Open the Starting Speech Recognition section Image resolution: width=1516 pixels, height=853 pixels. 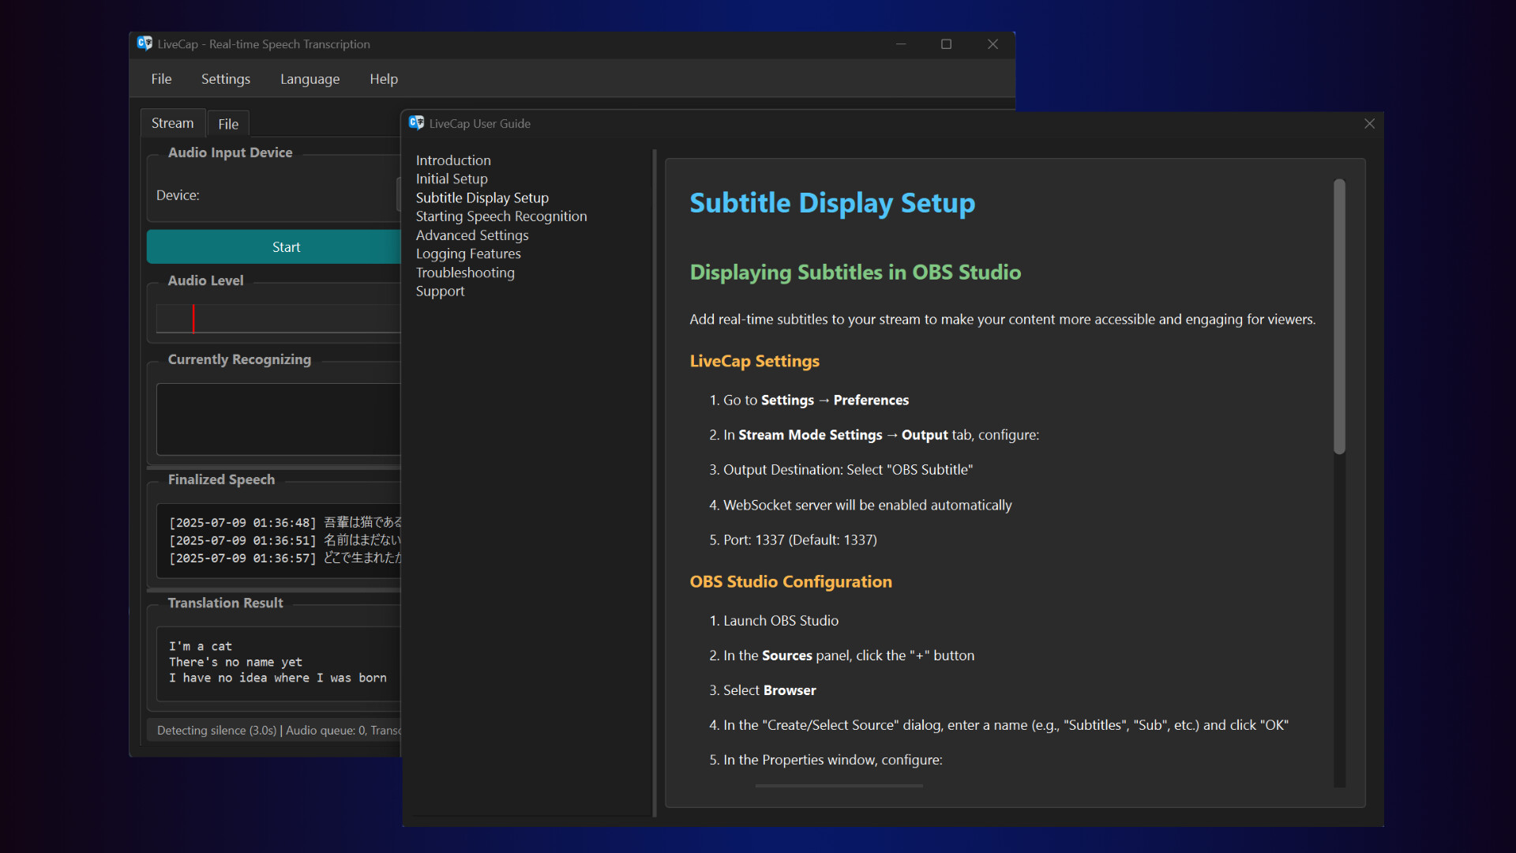coord(501,216)
